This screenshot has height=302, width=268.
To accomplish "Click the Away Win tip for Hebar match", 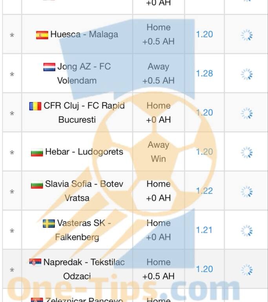I will tap(159, 152).
